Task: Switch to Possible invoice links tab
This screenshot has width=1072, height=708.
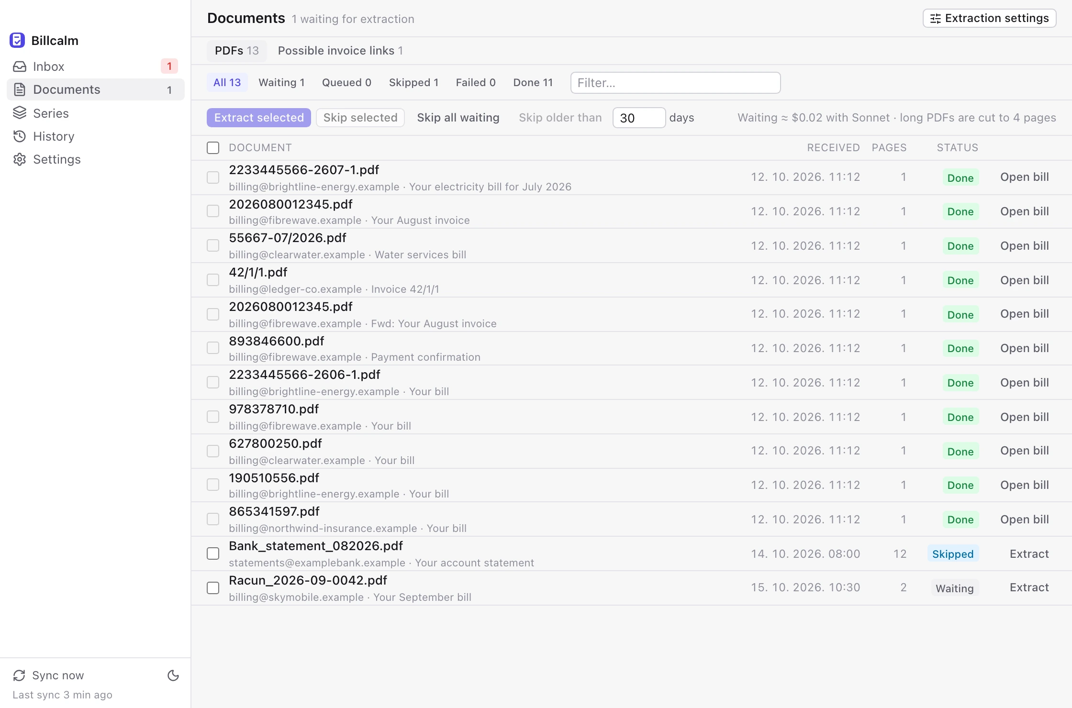Action: [x=340, y=51]
